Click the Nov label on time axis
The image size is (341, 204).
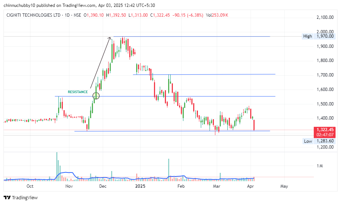tap(69, 186)
